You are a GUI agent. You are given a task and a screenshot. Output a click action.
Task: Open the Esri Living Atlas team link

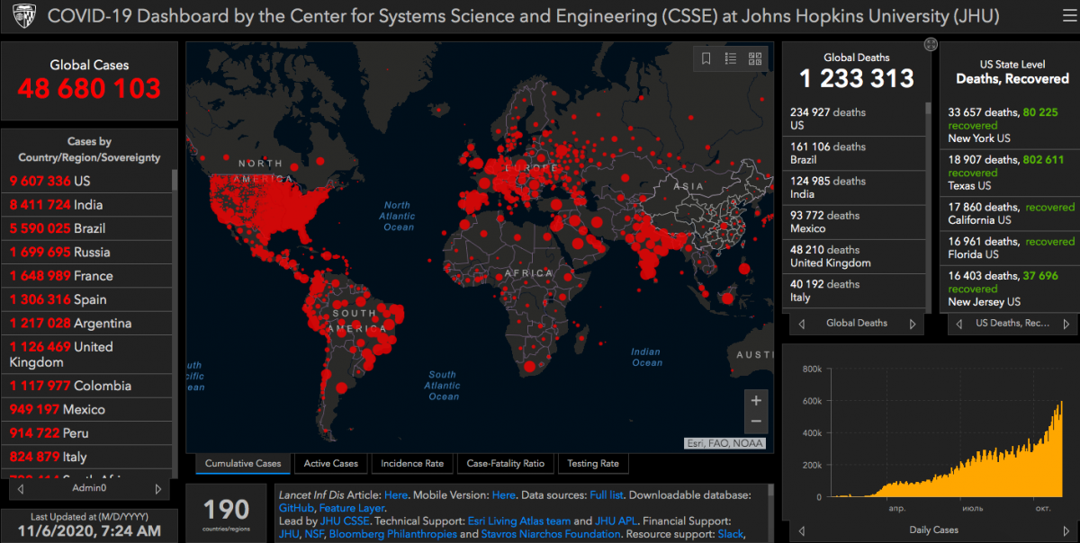pyautogui.click(x=519, y=521)
